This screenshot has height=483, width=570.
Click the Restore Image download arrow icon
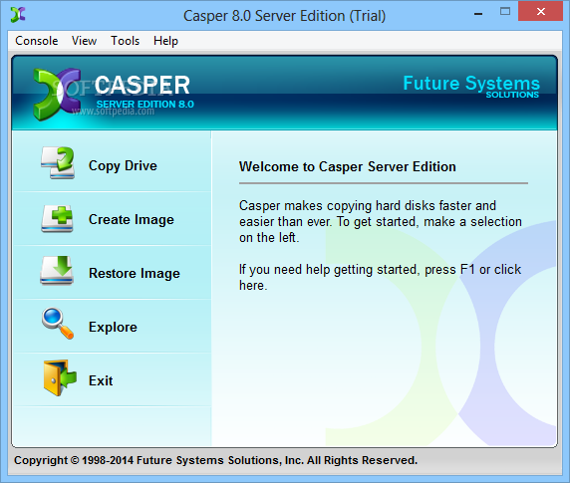click(57, 271)
